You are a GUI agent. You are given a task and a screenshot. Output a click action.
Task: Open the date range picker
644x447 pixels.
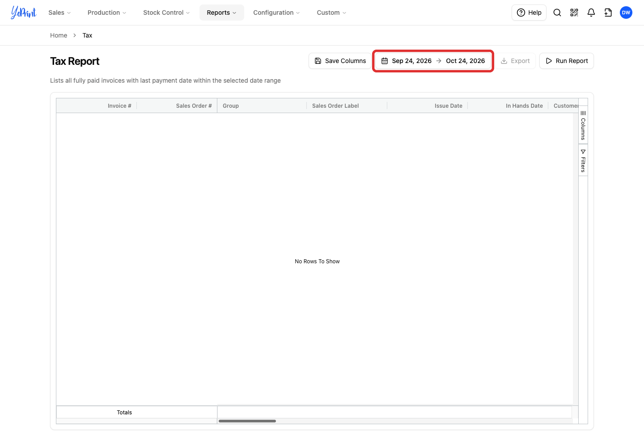(433, 61)
